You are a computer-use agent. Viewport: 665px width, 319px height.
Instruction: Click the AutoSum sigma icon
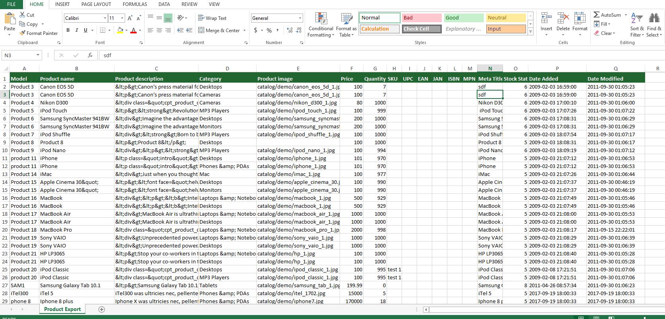[x=596, y=15]
